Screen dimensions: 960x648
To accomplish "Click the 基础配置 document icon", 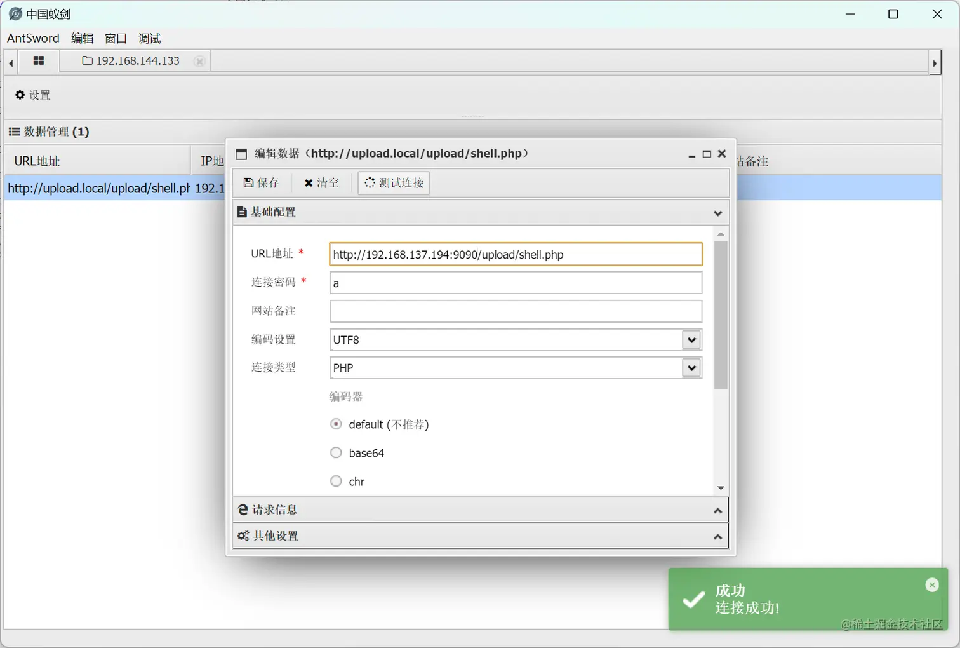I will click(242, 212).
